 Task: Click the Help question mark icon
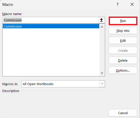click(118, 4)
